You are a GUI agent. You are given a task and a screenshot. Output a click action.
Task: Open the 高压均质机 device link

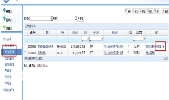42,53
